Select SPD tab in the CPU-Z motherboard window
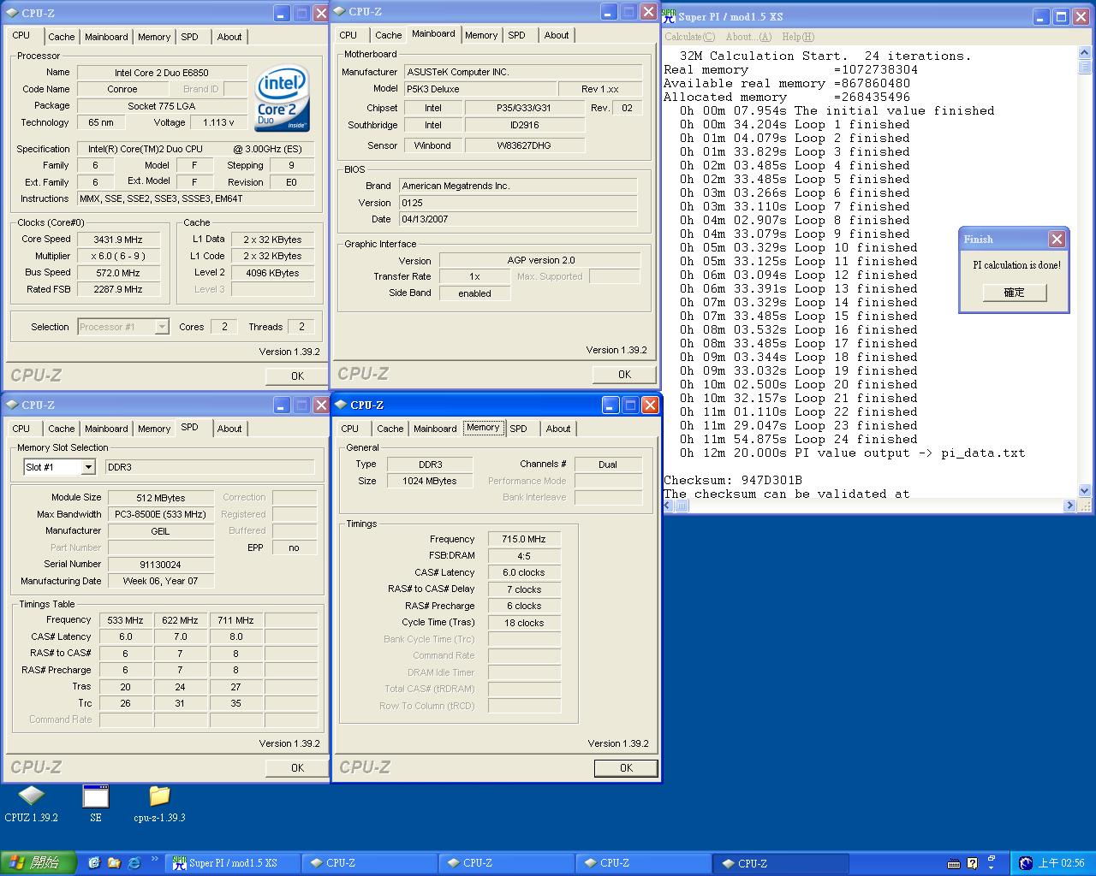The width and height of the screenshot is (1096, 876). click(x=516, y=35)
